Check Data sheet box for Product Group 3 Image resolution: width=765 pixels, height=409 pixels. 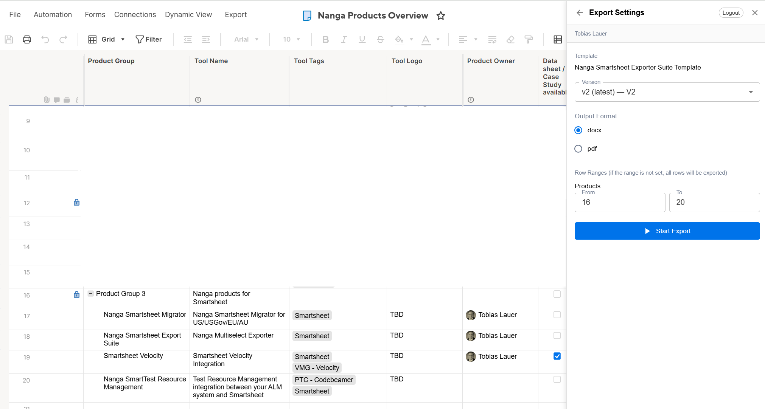tap(557, 294)
